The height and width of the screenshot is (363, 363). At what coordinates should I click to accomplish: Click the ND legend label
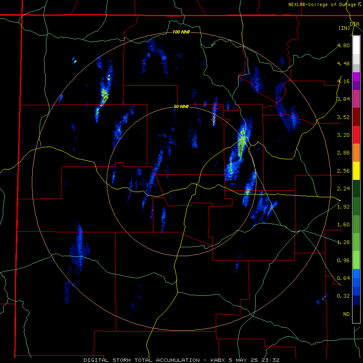[x=346, y=314]
